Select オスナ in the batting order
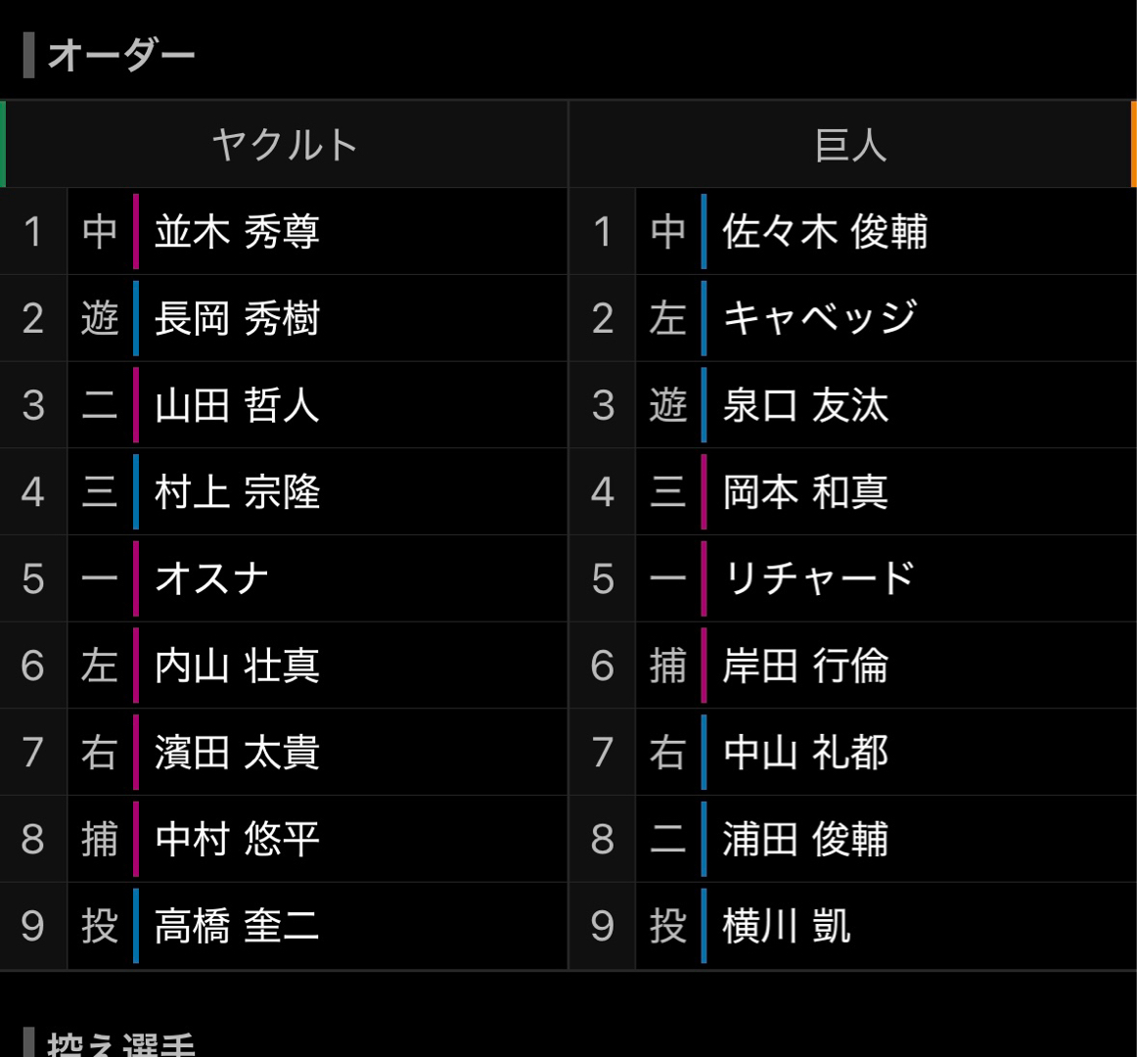1137x1057 pixels. click(211, 578)
